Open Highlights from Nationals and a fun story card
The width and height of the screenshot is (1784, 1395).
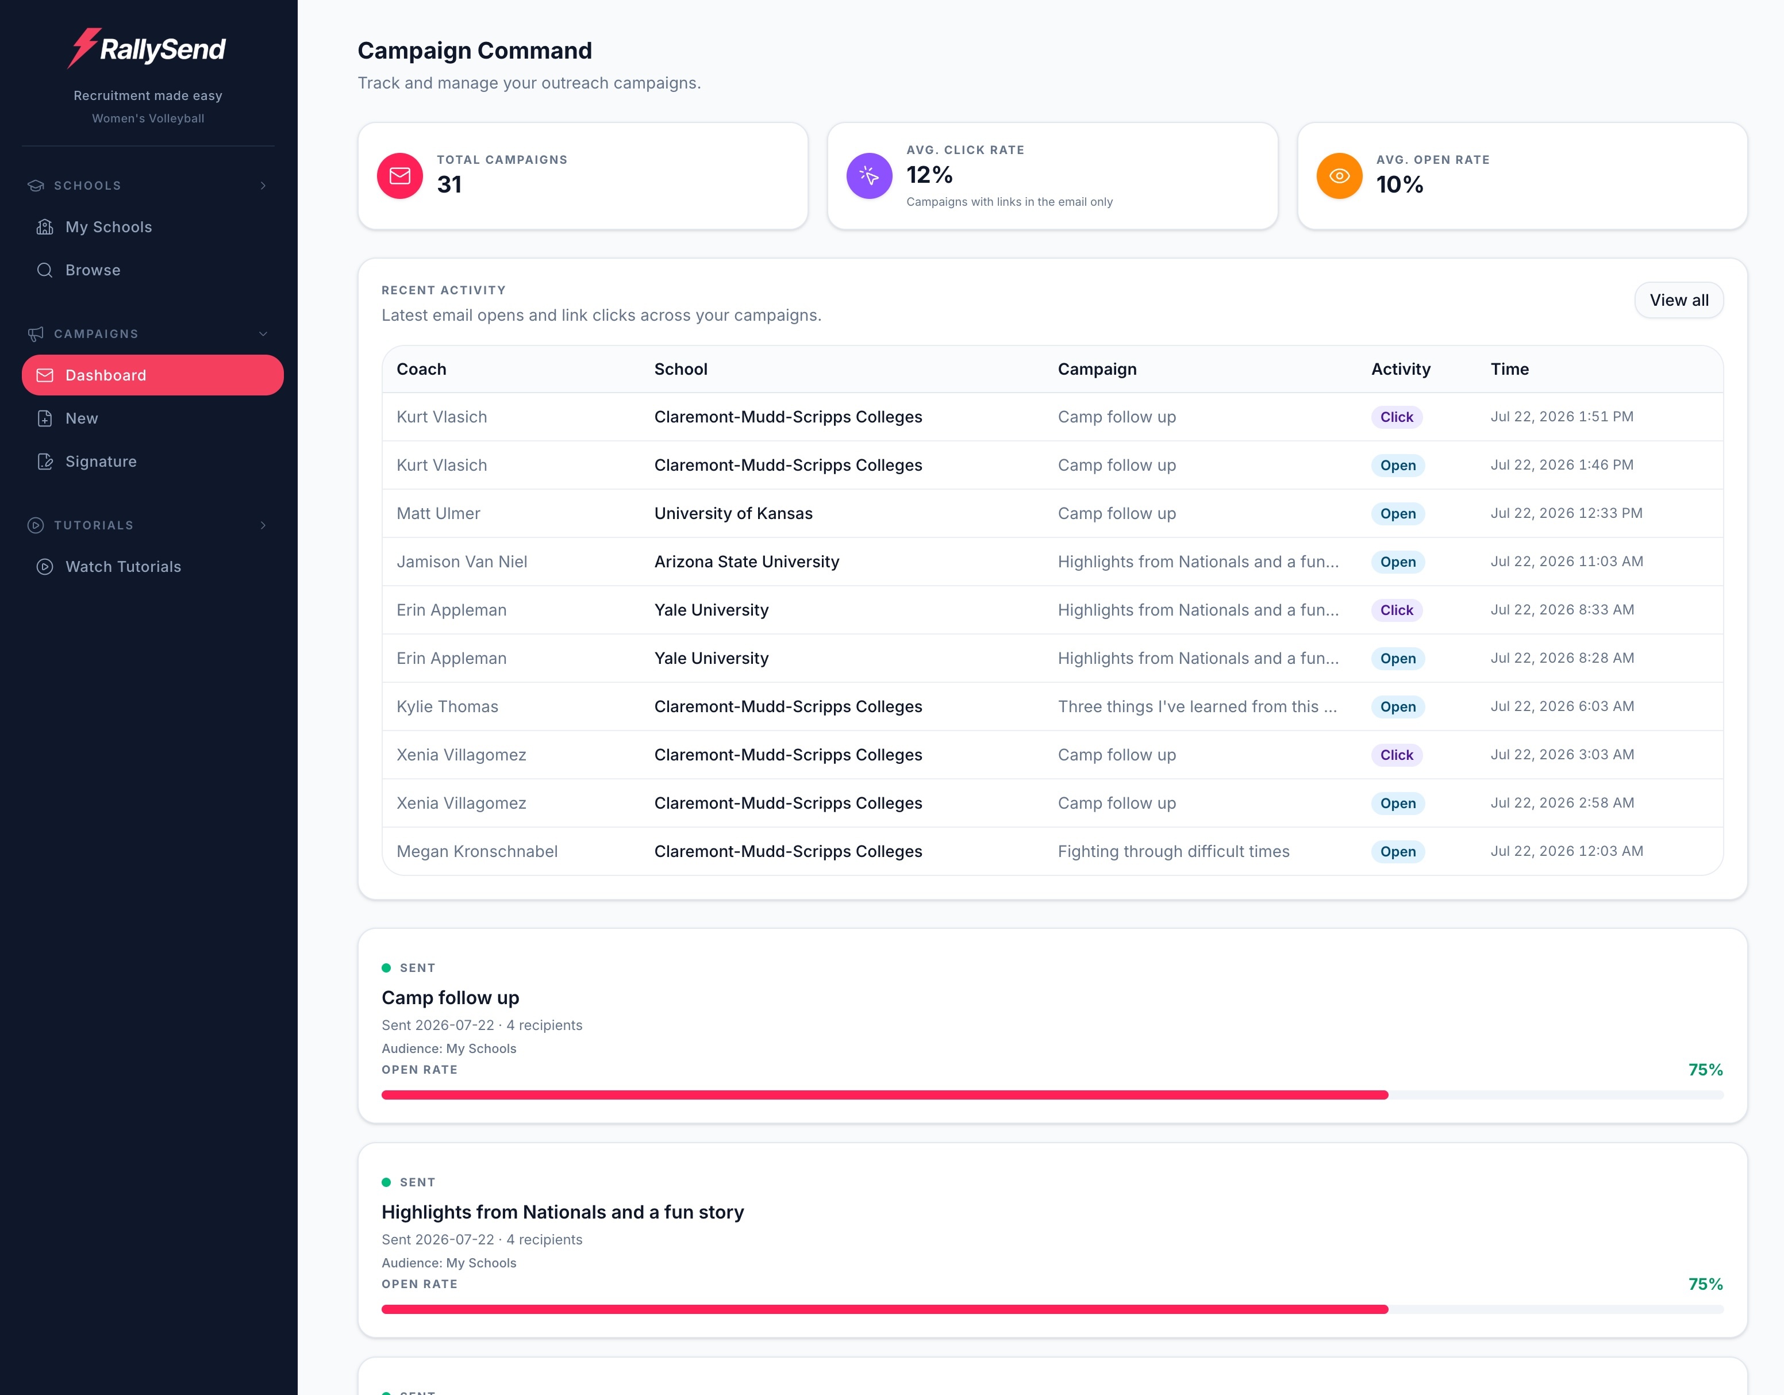pyautogui.click(x=563, y=1212)
